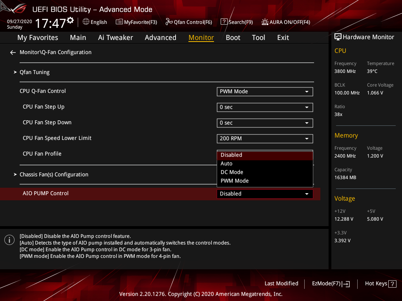Screen dimensions: 402x301
Task: Click Hot Keys label
Action: 376,284
